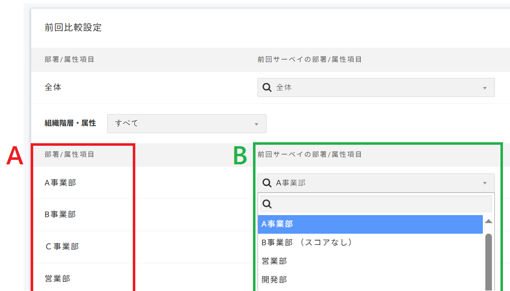This screenshot has height=291, width=510.
Task: Collapse the A事業部 selection dropdown arrow
Action: click(486, 182)
